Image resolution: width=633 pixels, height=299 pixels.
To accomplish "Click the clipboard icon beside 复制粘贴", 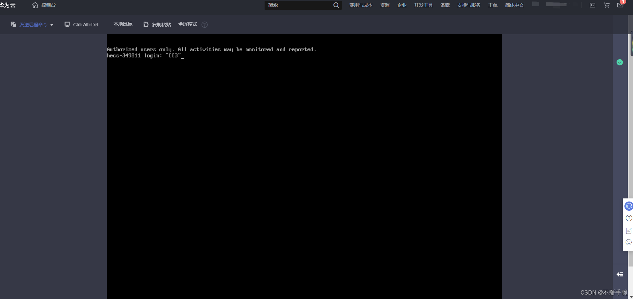I will point(146,24).
